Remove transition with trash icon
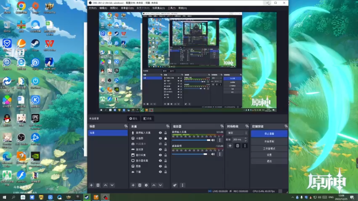Image resolution: width=358 pixels, height=201 pixels. pos(238,146)
